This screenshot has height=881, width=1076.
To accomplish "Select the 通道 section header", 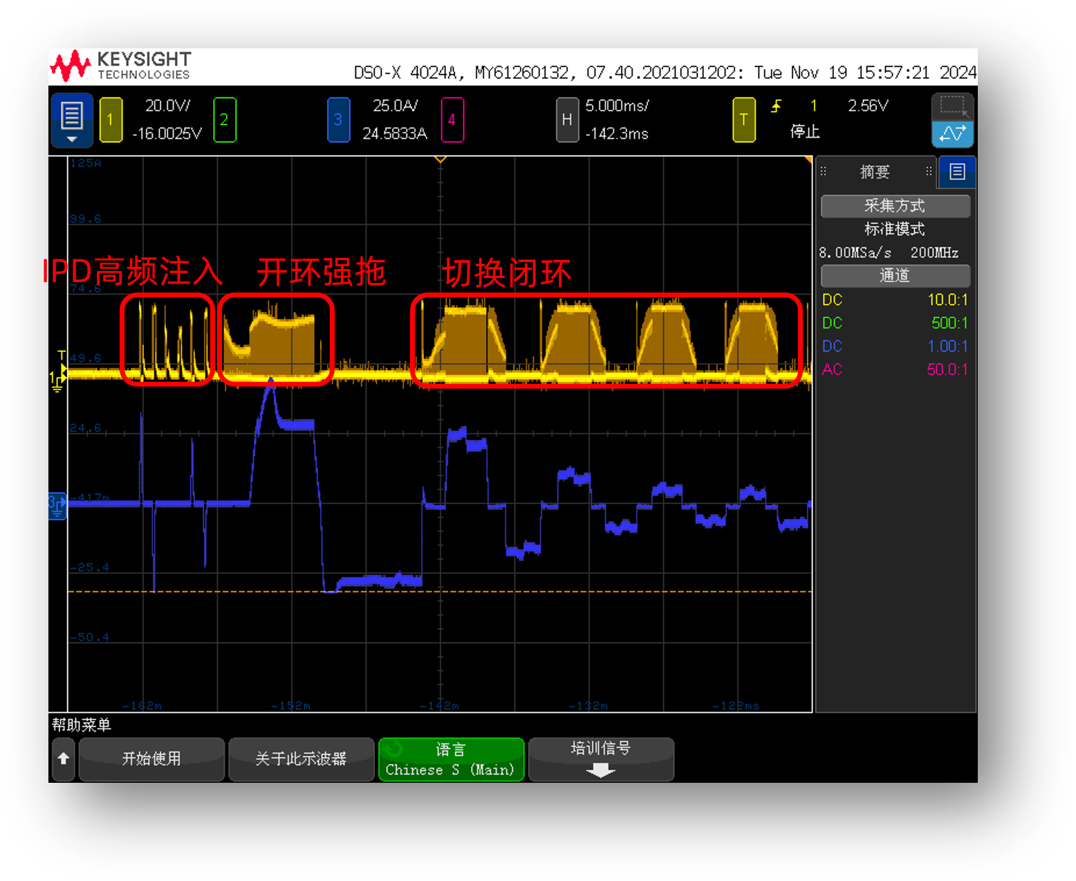I will click(895, 276).
